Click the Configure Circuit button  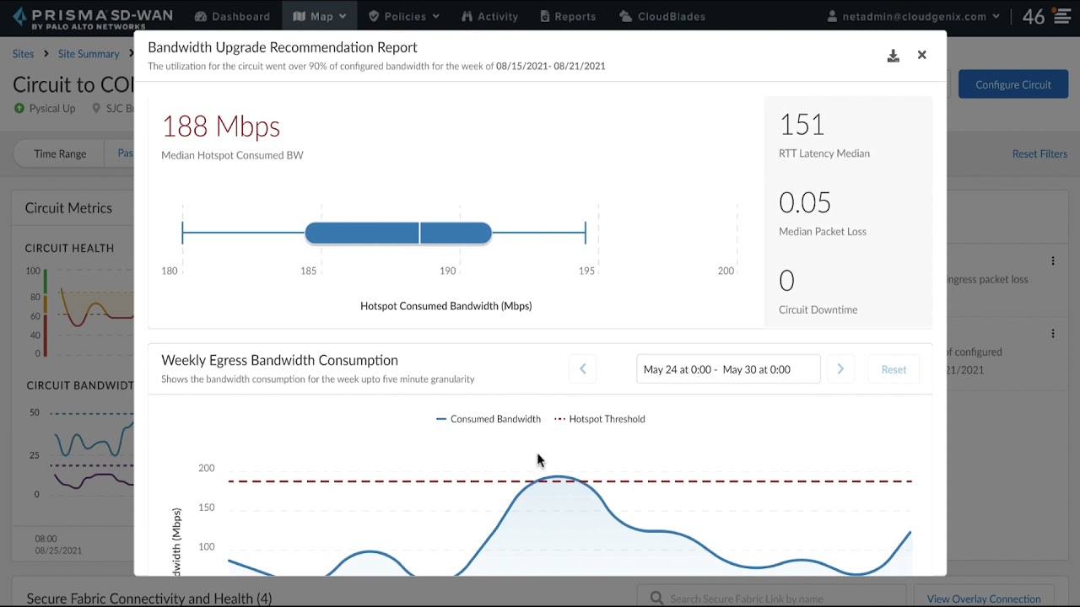(x=1012, y=84)
